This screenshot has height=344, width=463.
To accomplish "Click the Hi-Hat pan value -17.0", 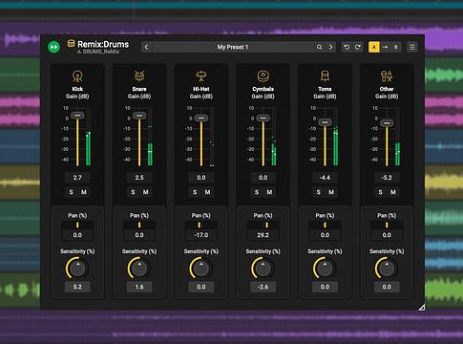I will click(201, 235).
